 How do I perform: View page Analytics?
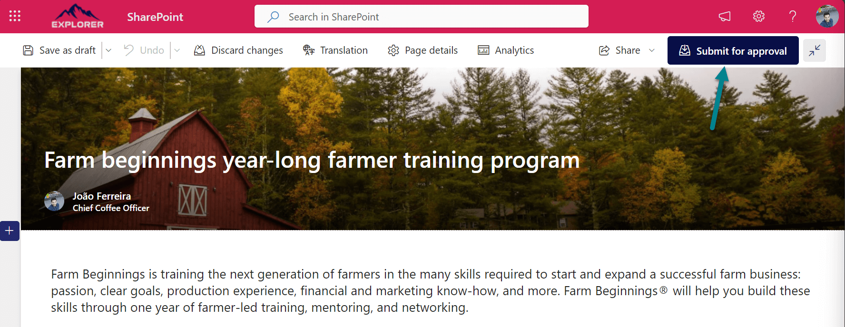pyautogui.click(x=482, y=50)
